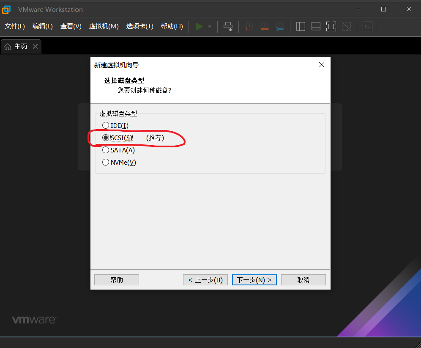Proceed with 下一步(N) button
This screenshot has width=421, height=348.
254,280
